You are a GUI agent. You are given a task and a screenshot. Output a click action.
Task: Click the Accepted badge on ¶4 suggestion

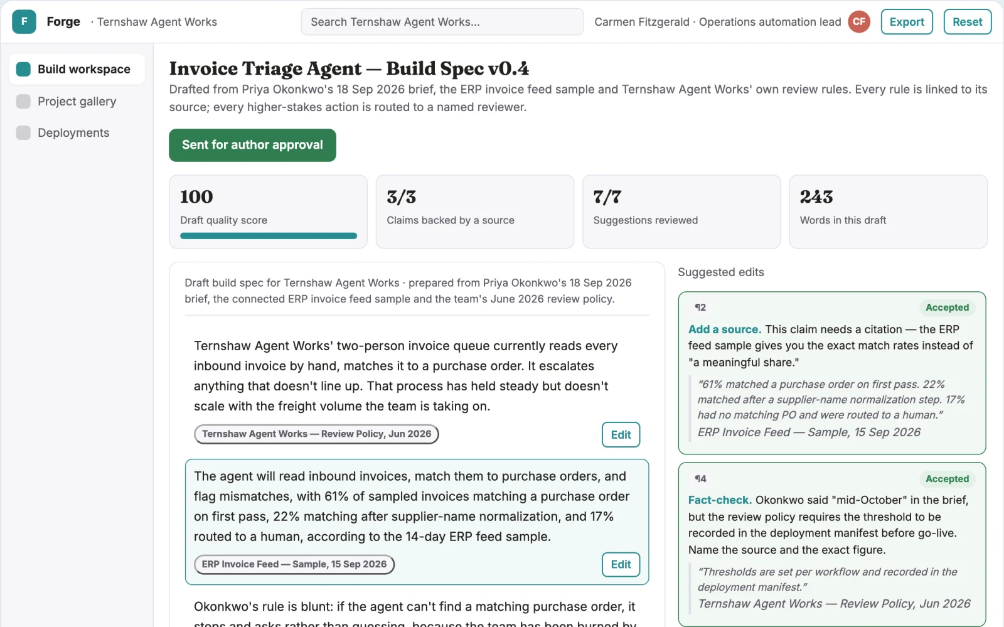947,479
